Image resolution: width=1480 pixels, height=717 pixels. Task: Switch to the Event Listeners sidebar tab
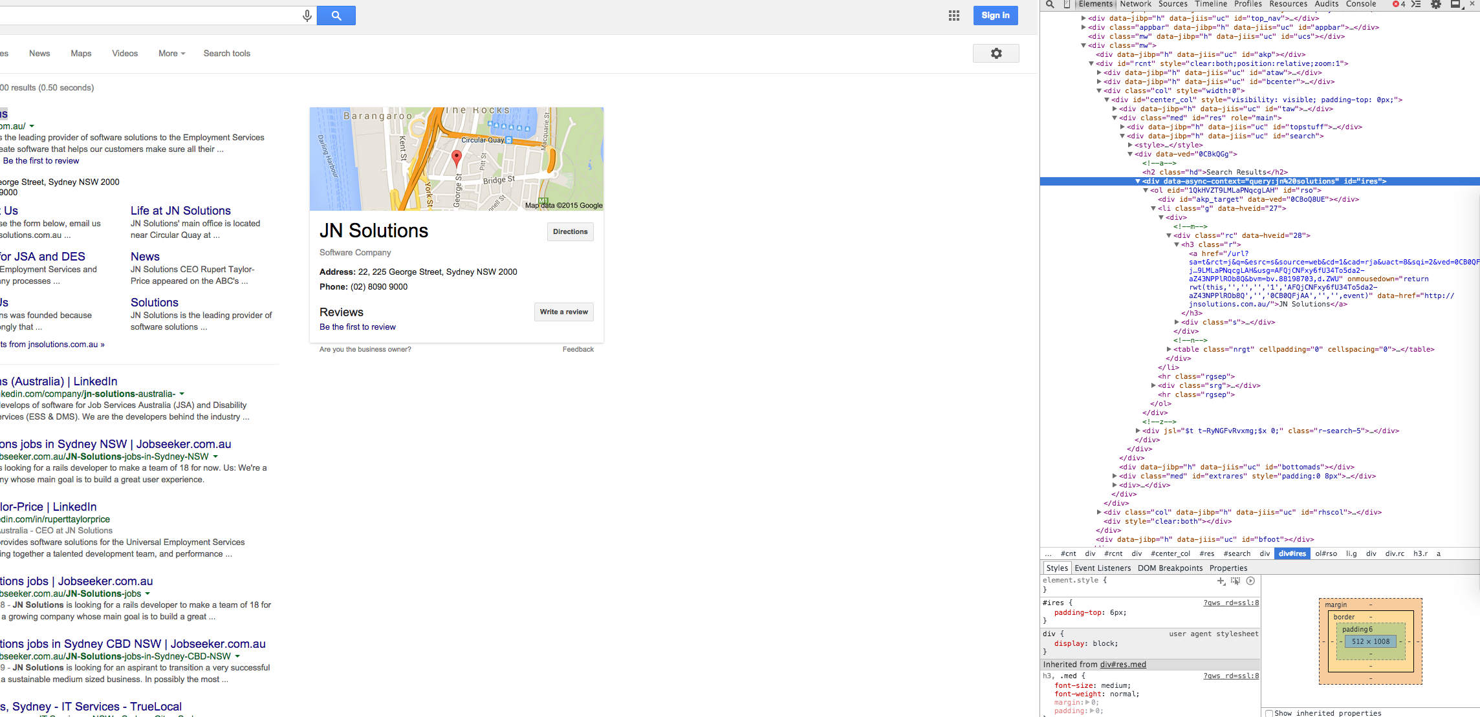pos(1103,568)
